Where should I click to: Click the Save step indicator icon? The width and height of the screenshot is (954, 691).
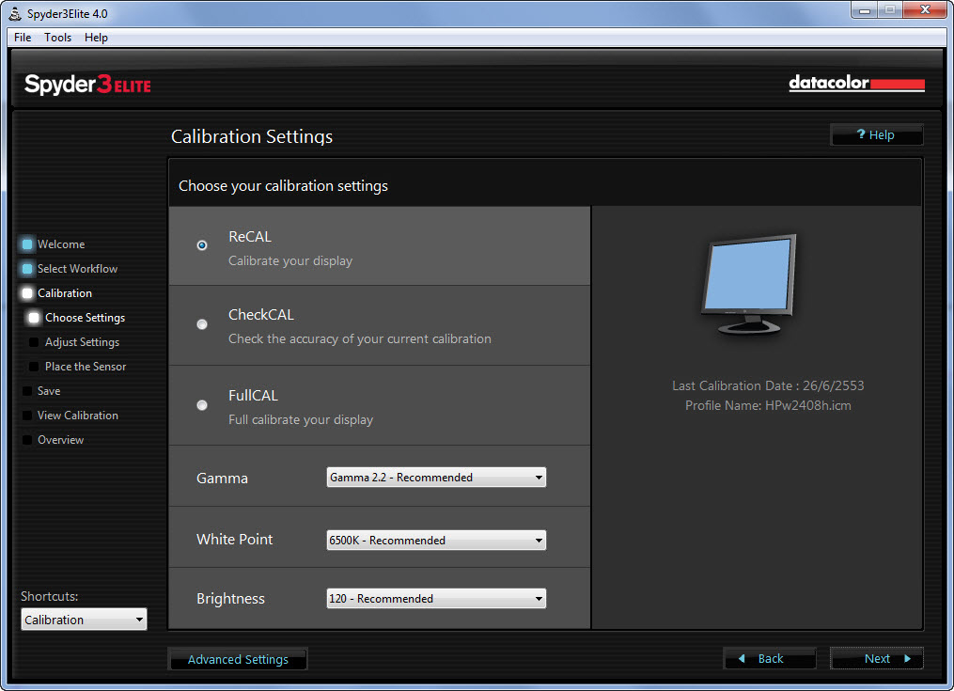27,391
